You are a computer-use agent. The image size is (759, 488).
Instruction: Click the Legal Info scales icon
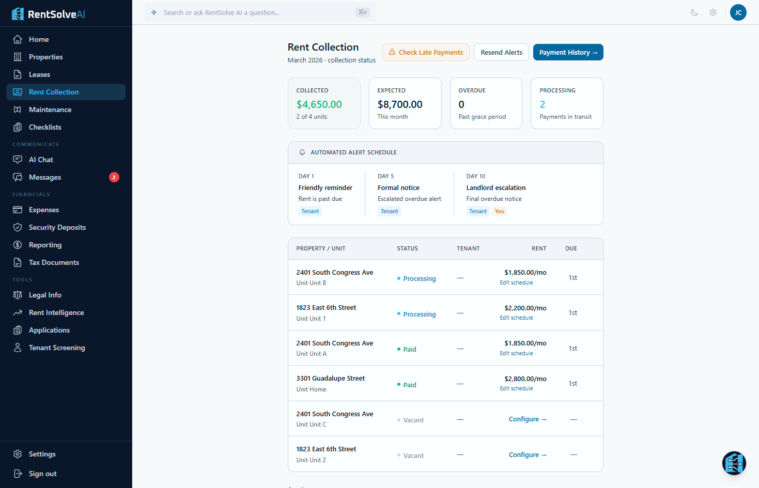pyautogui.click(x=18, y=295)
